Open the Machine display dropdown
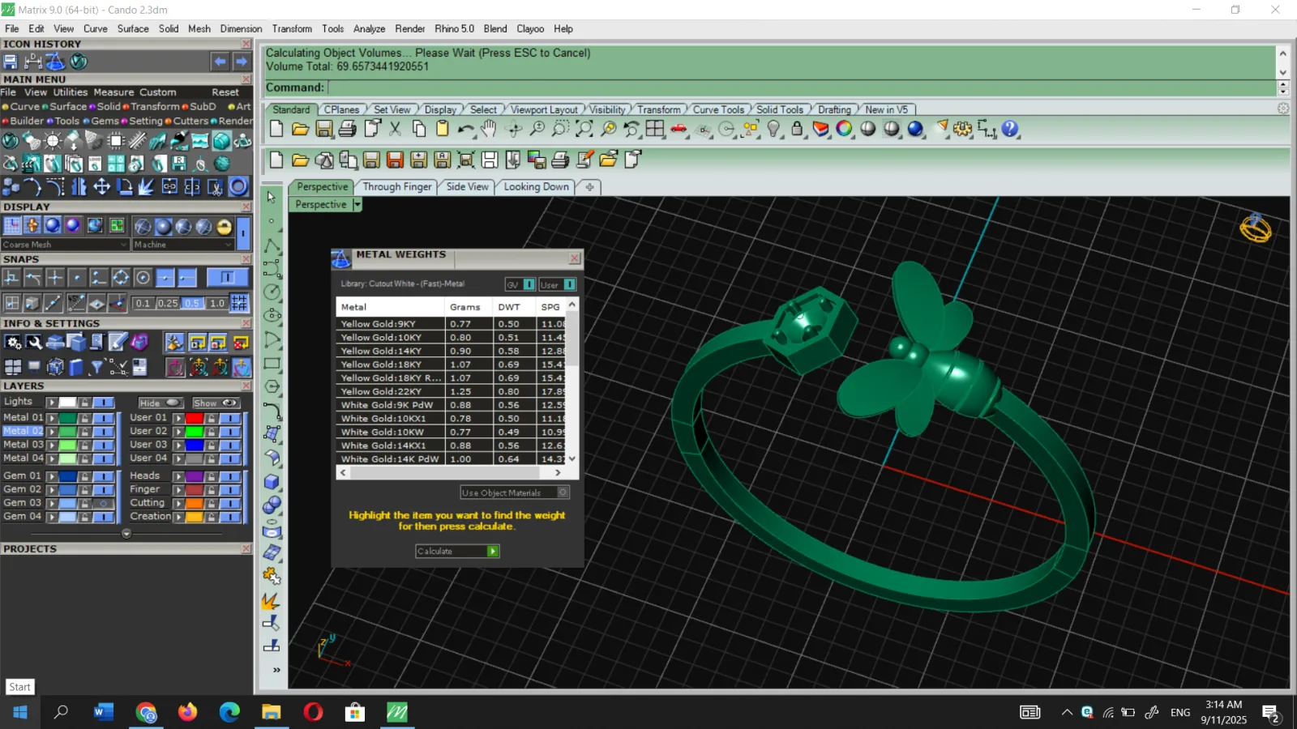 coord(182,245)
